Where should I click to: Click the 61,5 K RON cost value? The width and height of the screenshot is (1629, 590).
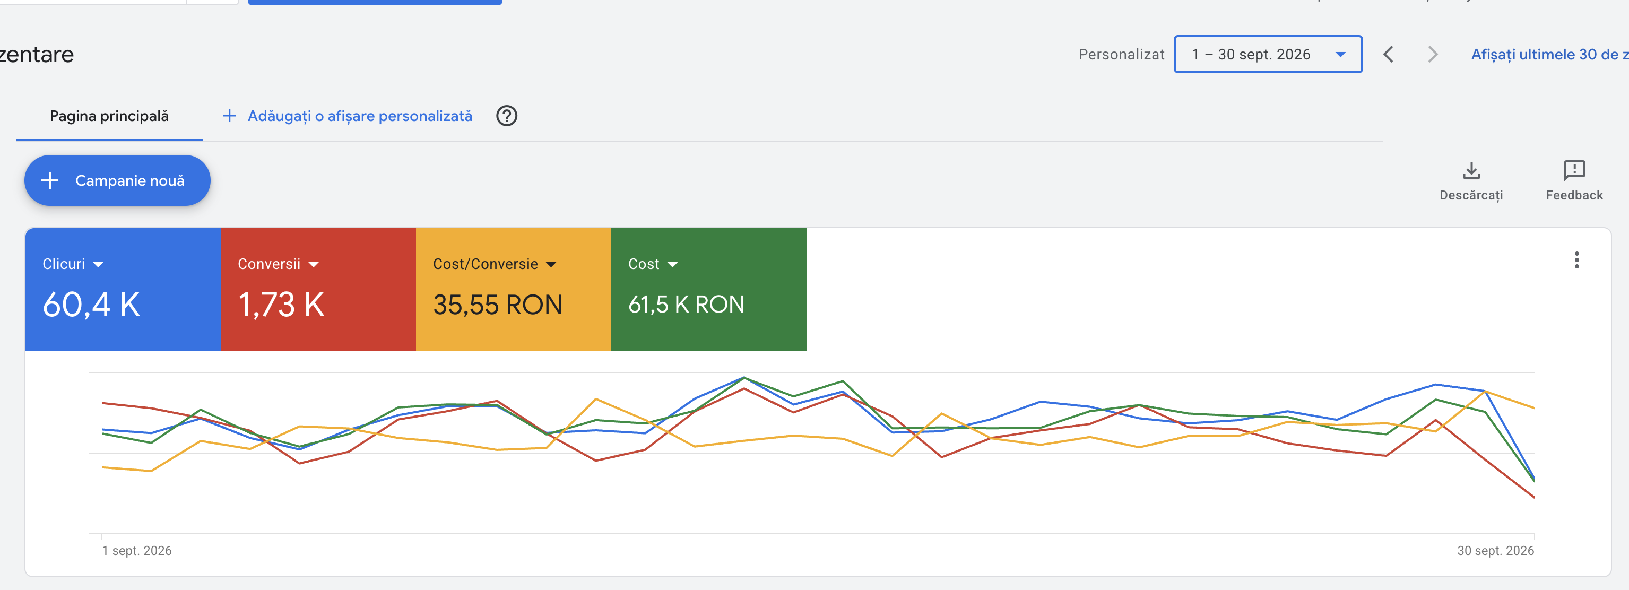[686, 304]
